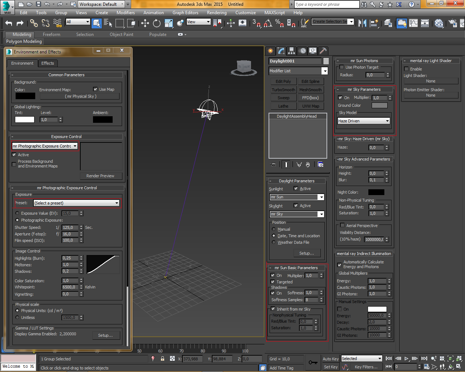Image resolution: width=465 pixels, height=372 pixels.
Task: Open the Modifier List dropdown
Action: pyautogui.click(x=298, y=71)
